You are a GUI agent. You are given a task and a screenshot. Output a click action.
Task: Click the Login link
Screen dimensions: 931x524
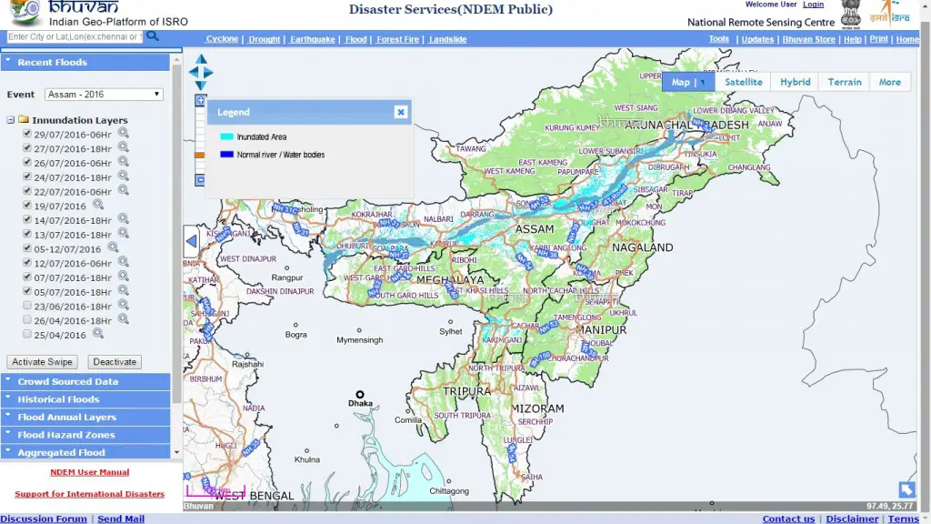point(814,5)
